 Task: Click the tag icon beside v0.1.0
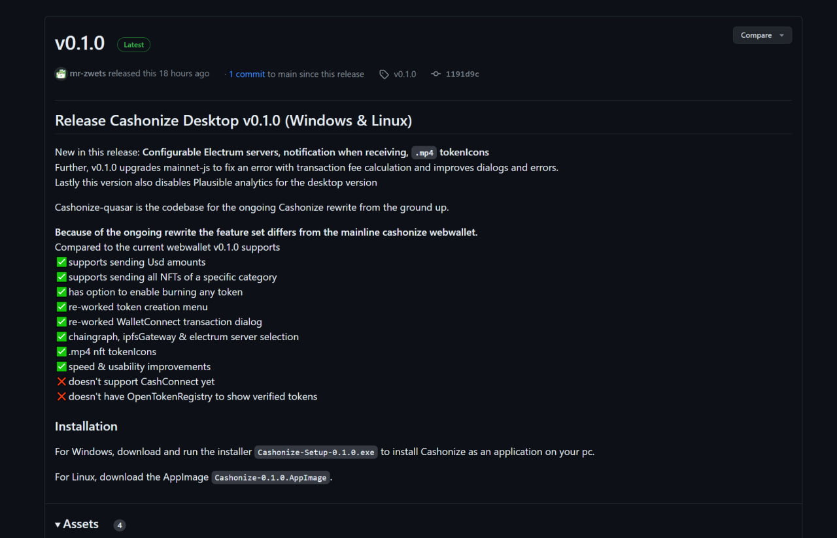click(x=384, y=74)
